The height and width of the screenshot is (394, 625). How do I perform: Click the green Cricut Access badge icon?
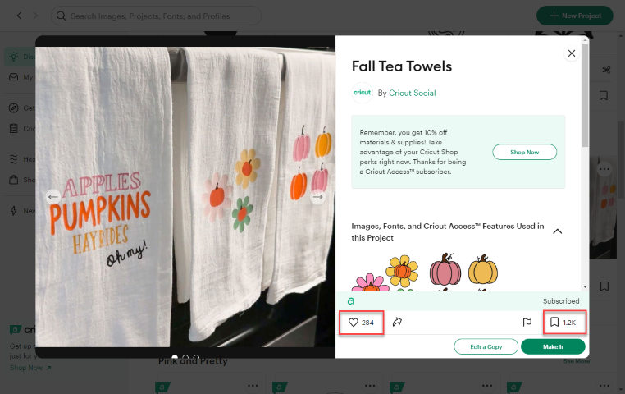[x=351, y=301]
